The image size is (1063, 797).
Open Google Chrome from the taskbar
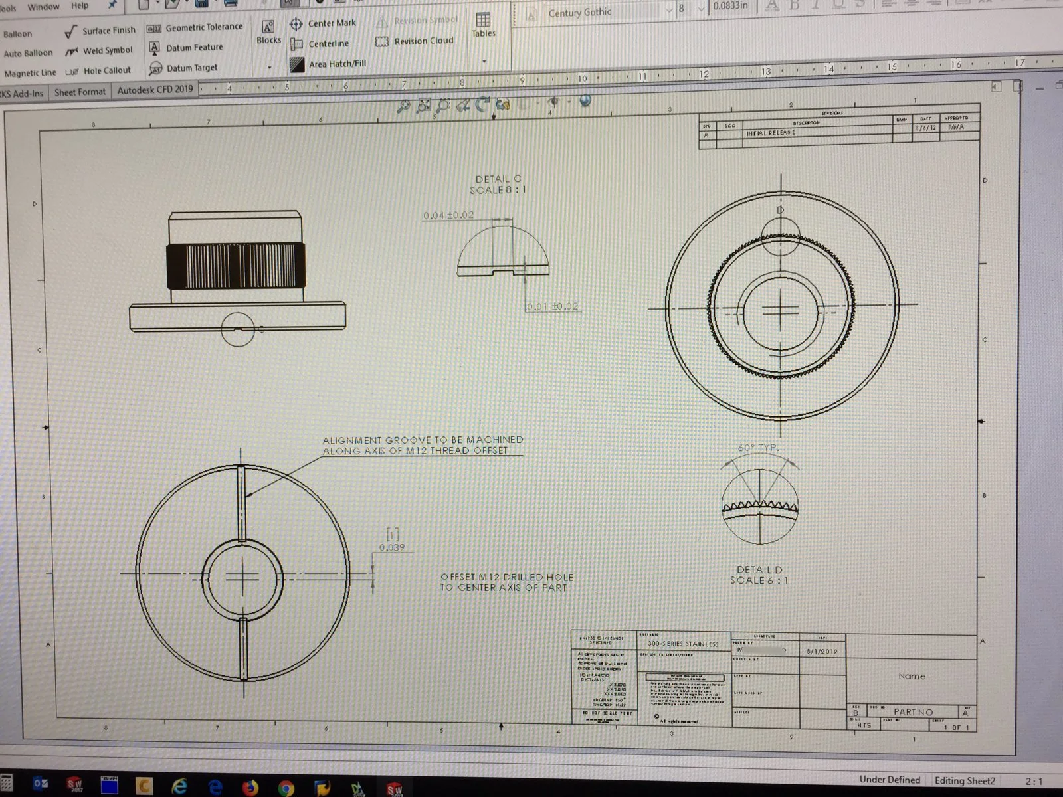pyautogui.click(x=286, y=788)
